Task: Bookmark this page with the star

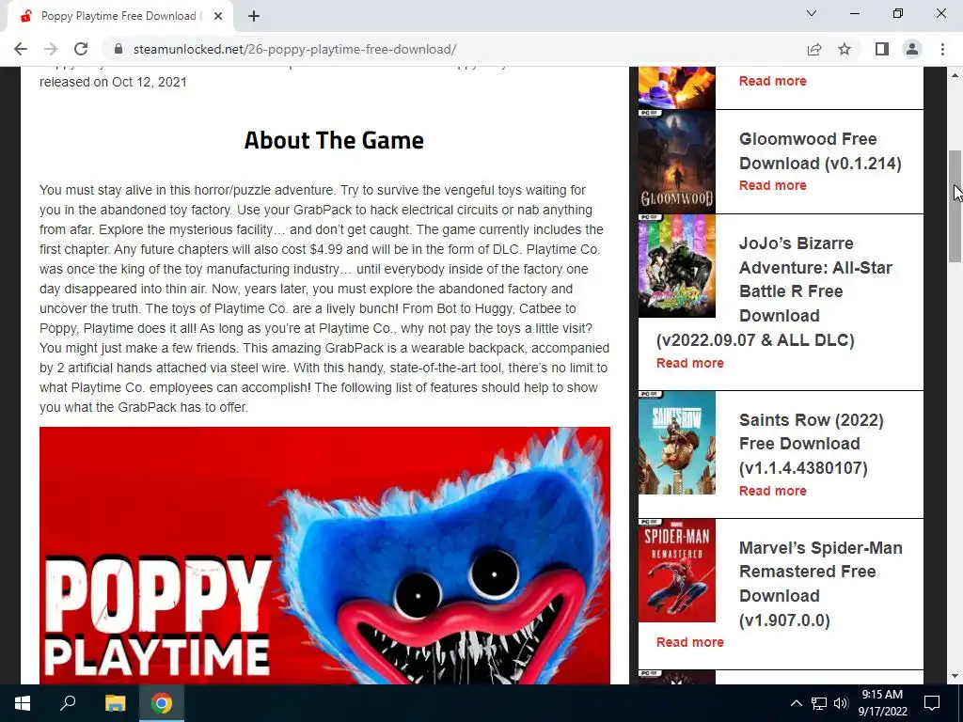Action: pos(845,49)
